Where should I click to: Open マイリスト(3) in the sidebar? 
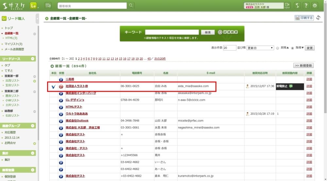point(13,44)
